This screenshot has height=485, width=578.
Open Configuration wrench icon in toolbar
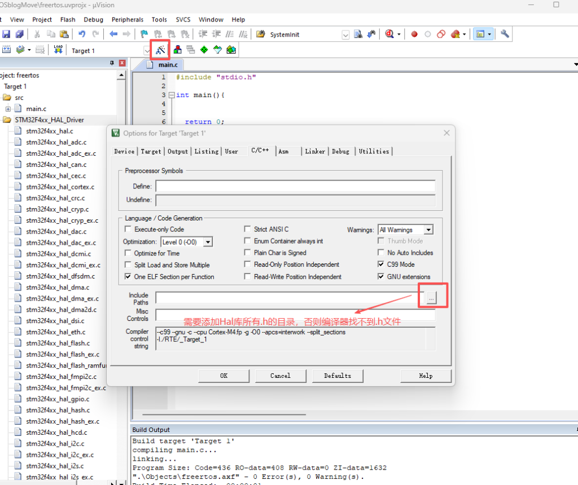click(505, 34)
